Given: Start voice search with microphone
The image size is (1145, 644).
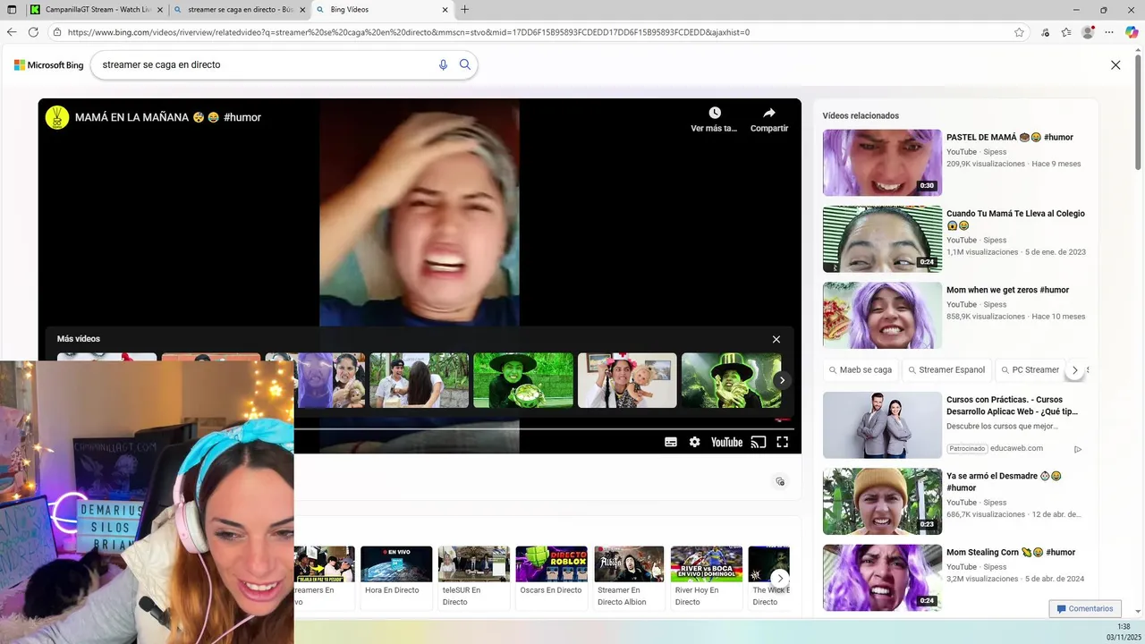Looking at the screenshot, I should (443, 64).
